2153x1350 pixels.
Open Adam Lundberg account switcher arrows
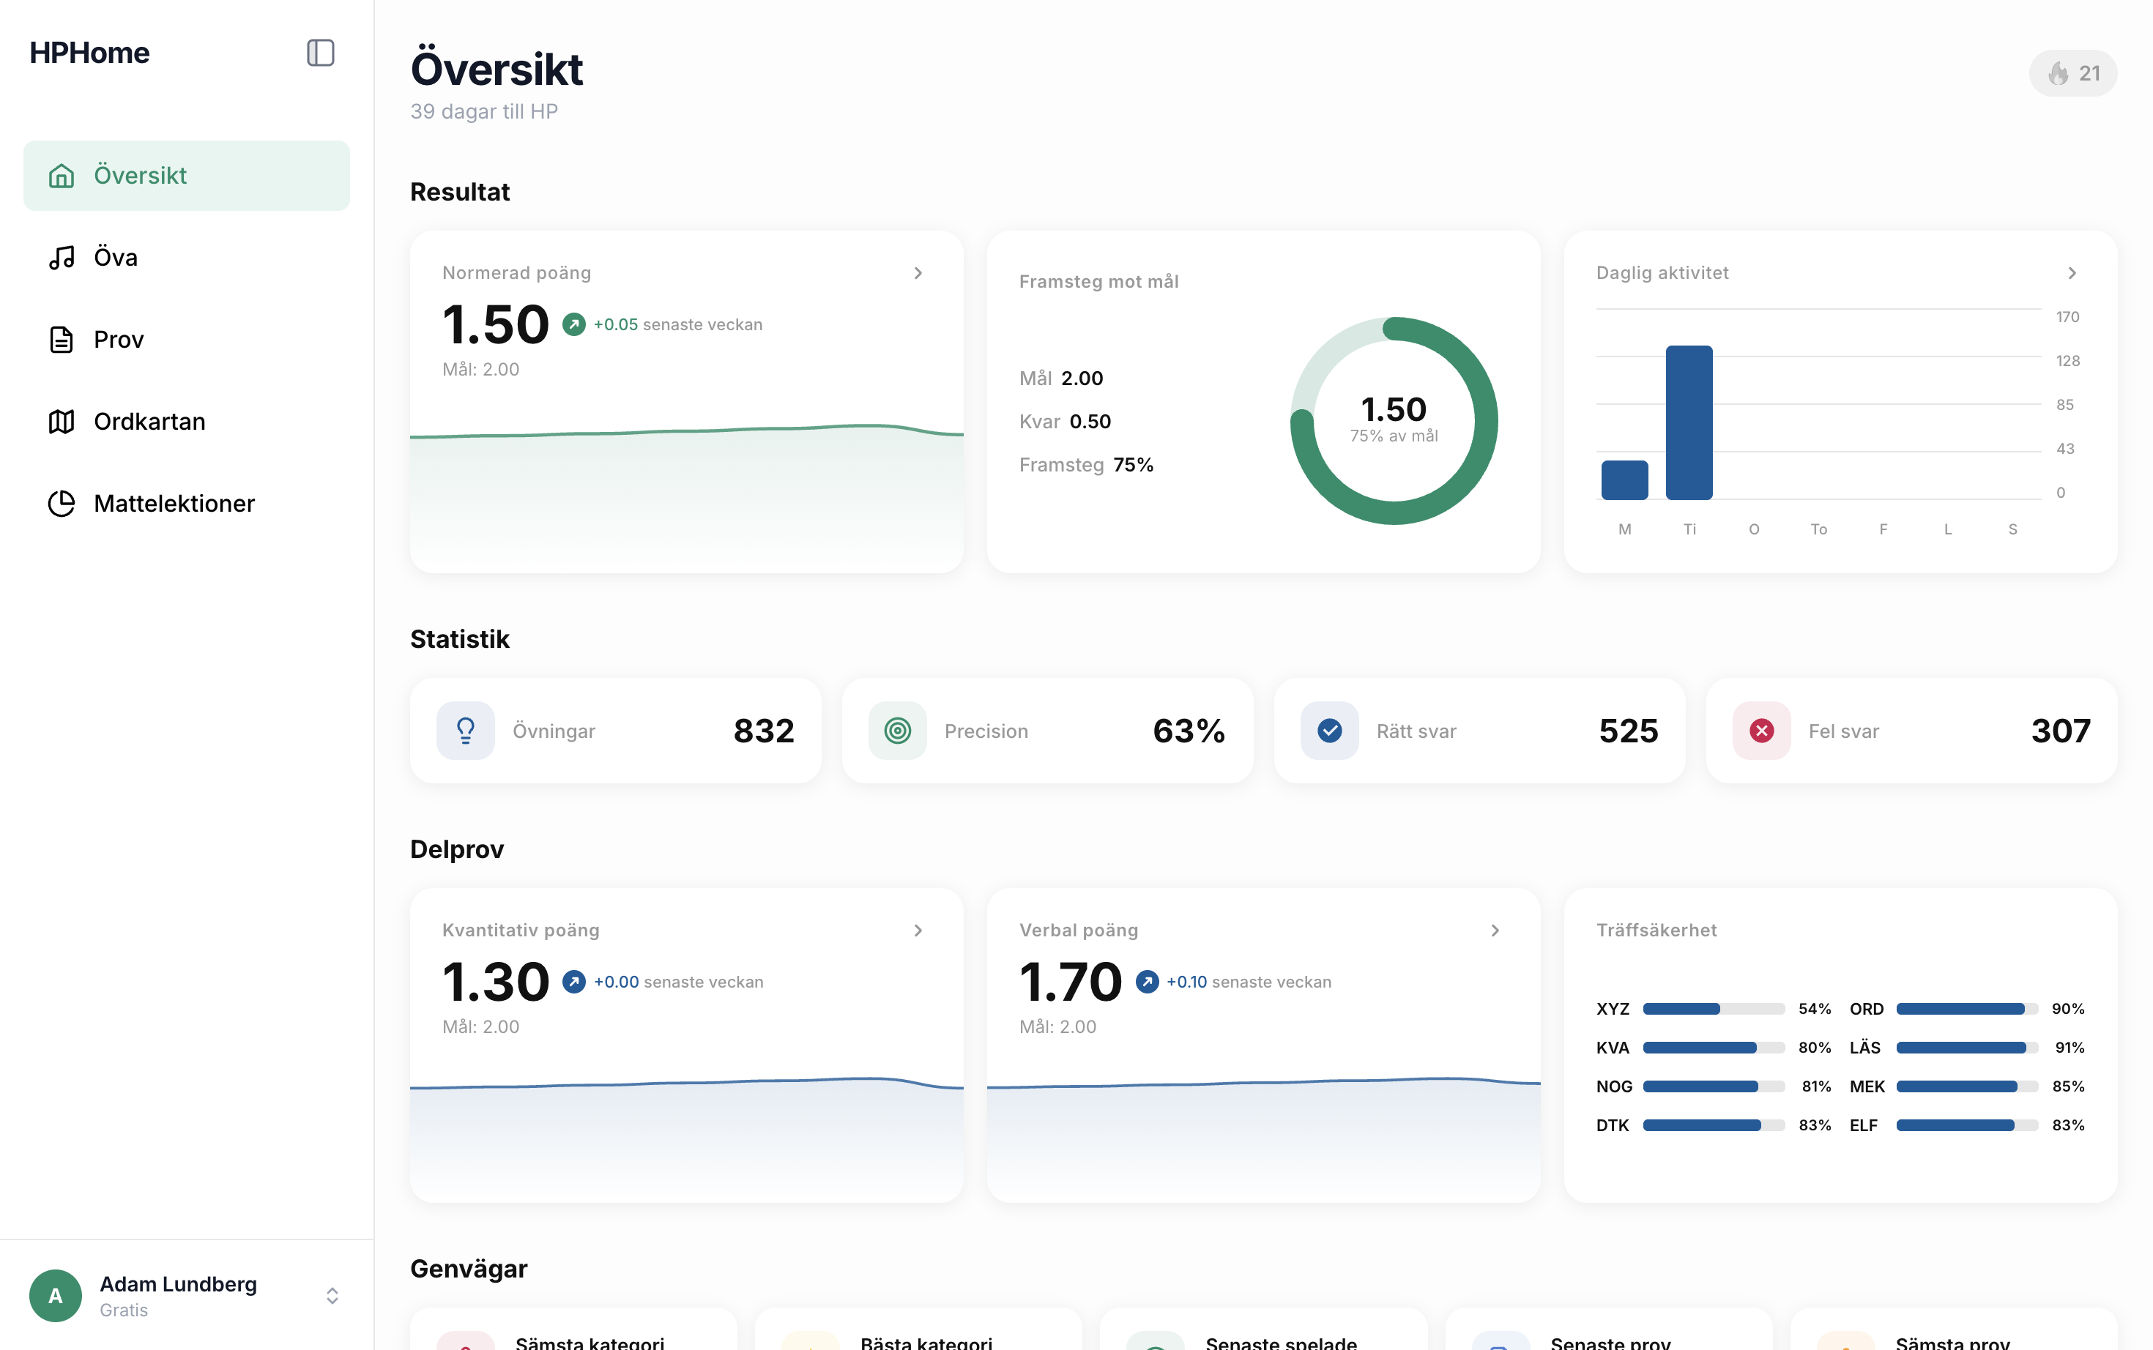coord(331,1296)
